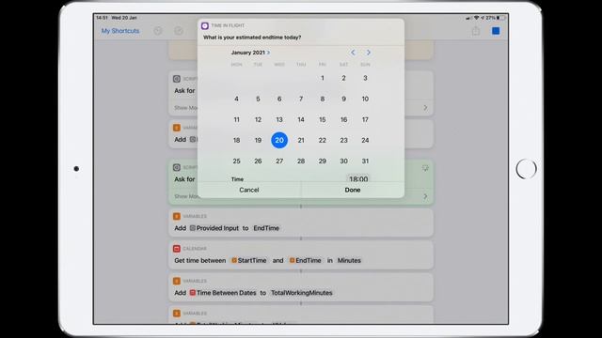Pick January 23 in the calendar

pos(343,140)
